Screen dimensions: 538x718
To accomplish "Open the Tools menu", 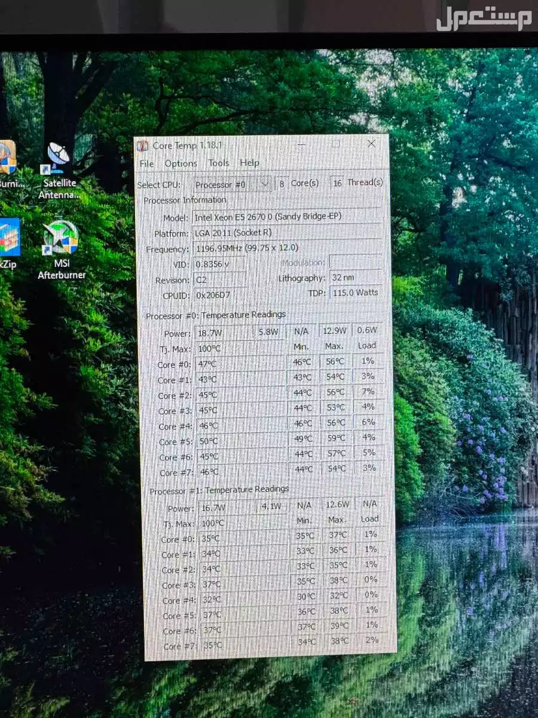I will [x=218, y=163].
